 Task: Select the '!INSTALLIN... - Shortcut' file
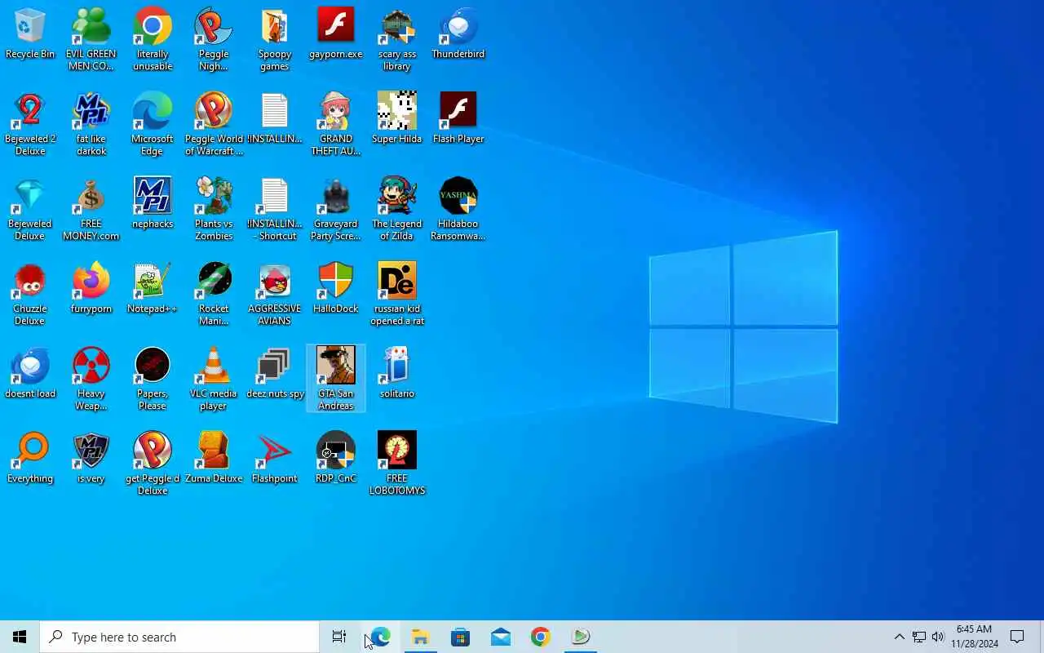[275, 209]
